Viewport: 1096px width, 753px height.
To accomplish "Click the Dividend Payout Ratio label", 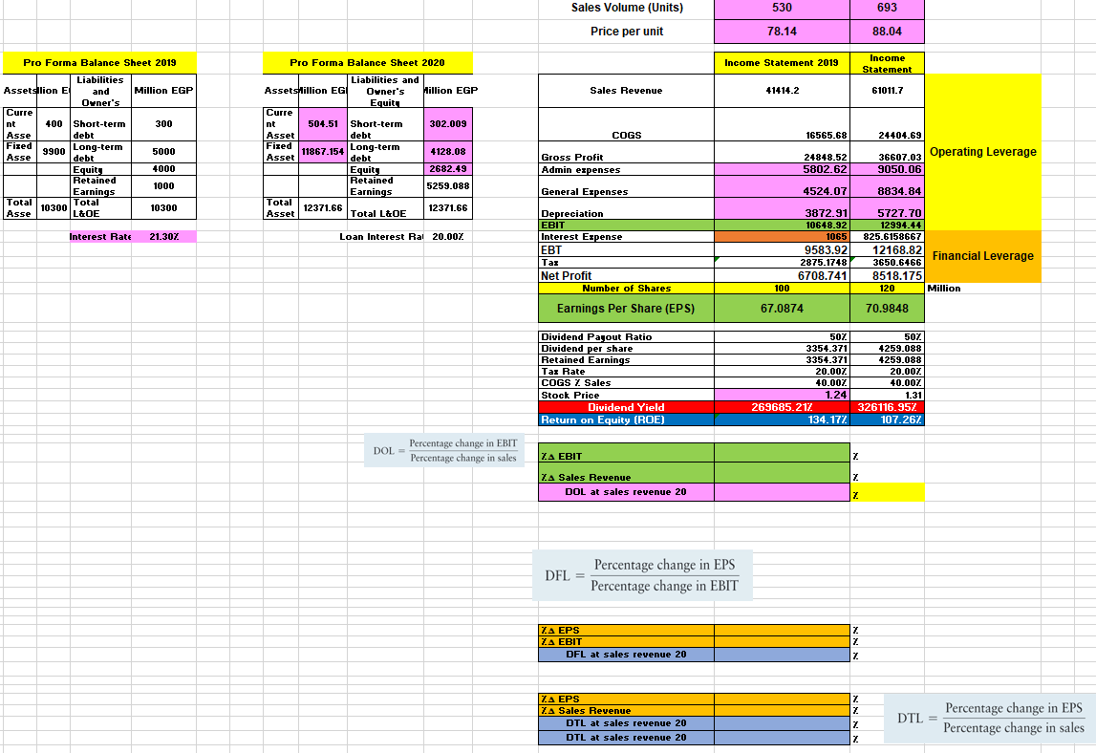I will click(x=596, y=337).
